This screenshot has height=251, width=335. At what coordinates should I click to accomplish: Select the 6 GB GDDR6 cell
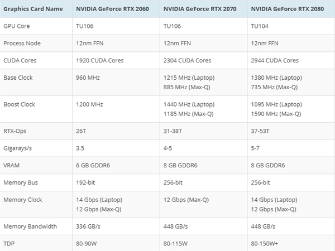coord(93,165)
